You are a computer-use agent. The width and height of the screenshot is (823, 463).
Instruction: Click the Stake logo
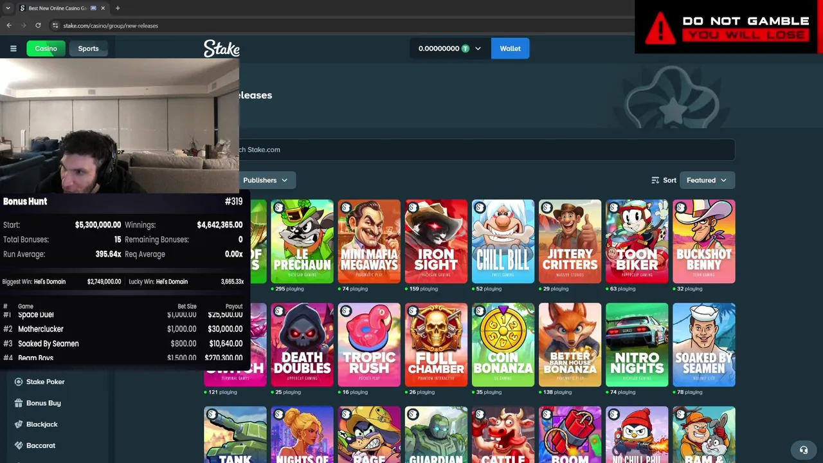pos(222,49)
